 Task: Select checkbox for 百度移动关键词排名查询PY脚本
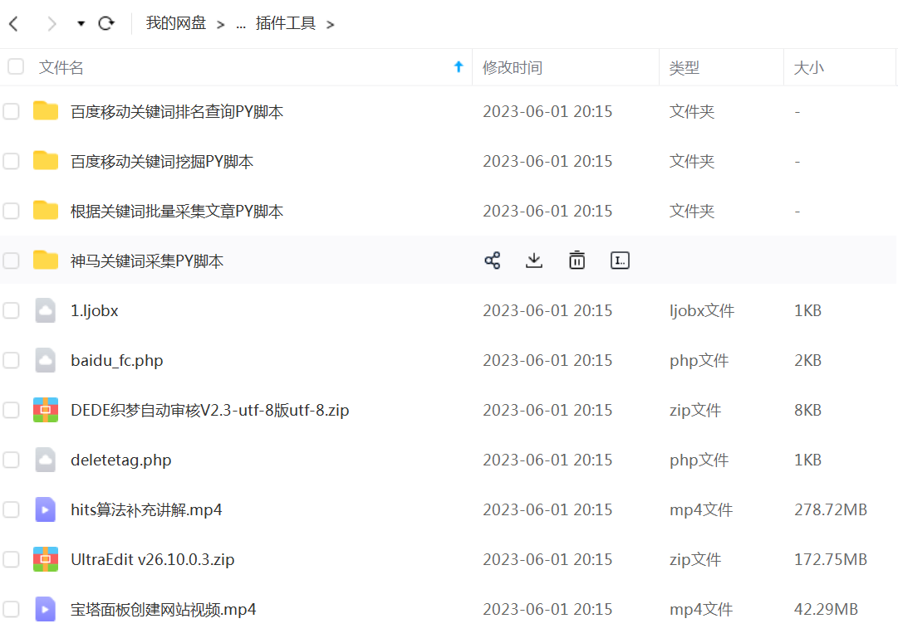click(11, 111)
